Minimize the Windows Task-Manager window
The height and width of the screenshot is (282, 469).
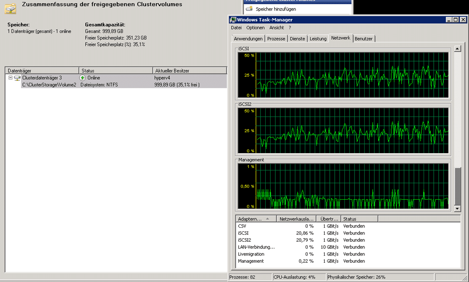tap(449, 20)
